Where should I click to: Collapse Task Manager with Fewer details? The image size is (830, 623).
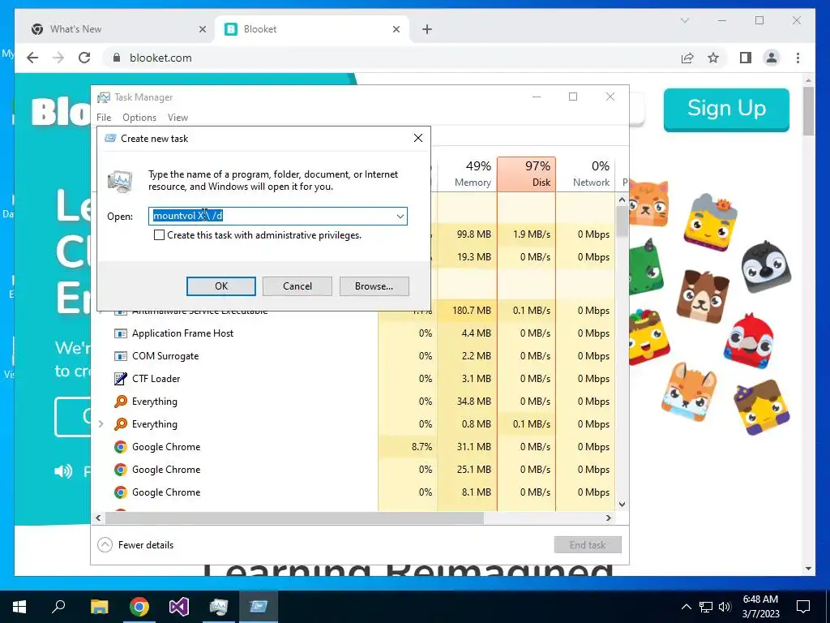136,545
